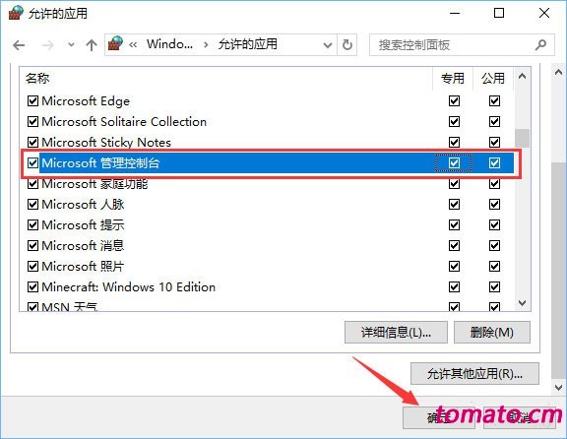
Task: Click window scrollbar up arrow
Action: [559, 72]
